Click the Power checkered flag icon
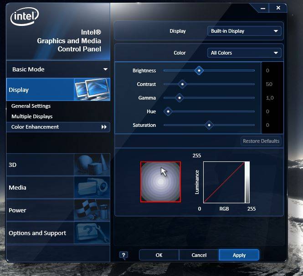 92,210
